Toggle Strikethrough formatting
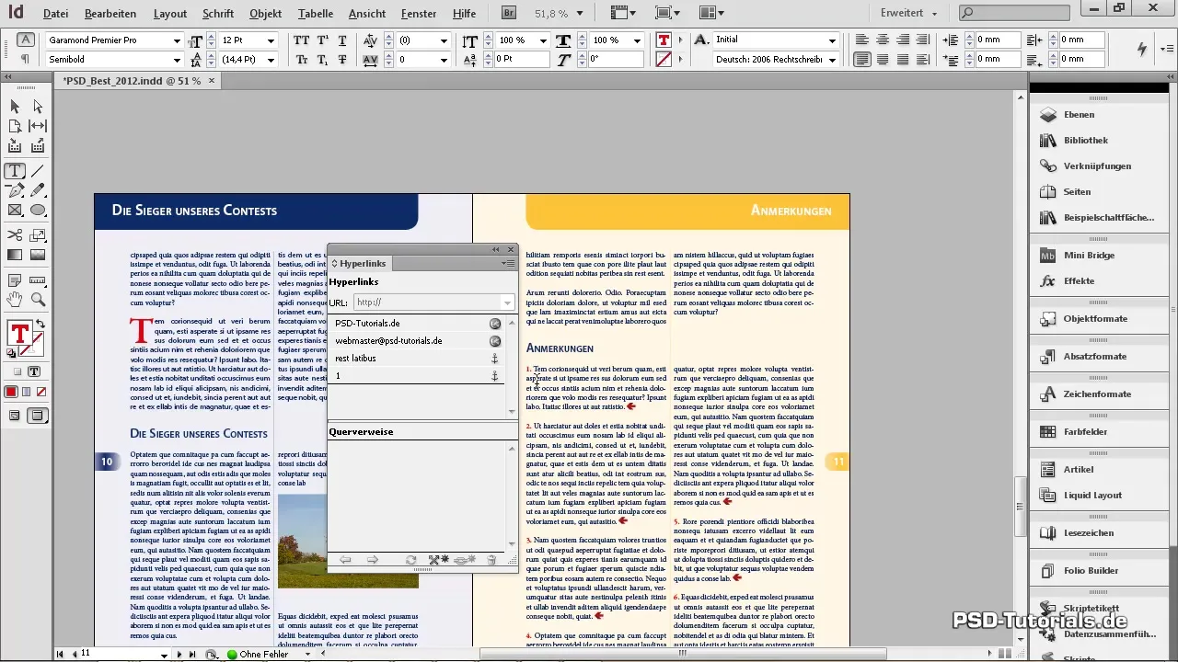Screen dimensions: 1178x662 pyautogui.click(x=343, y=60)
